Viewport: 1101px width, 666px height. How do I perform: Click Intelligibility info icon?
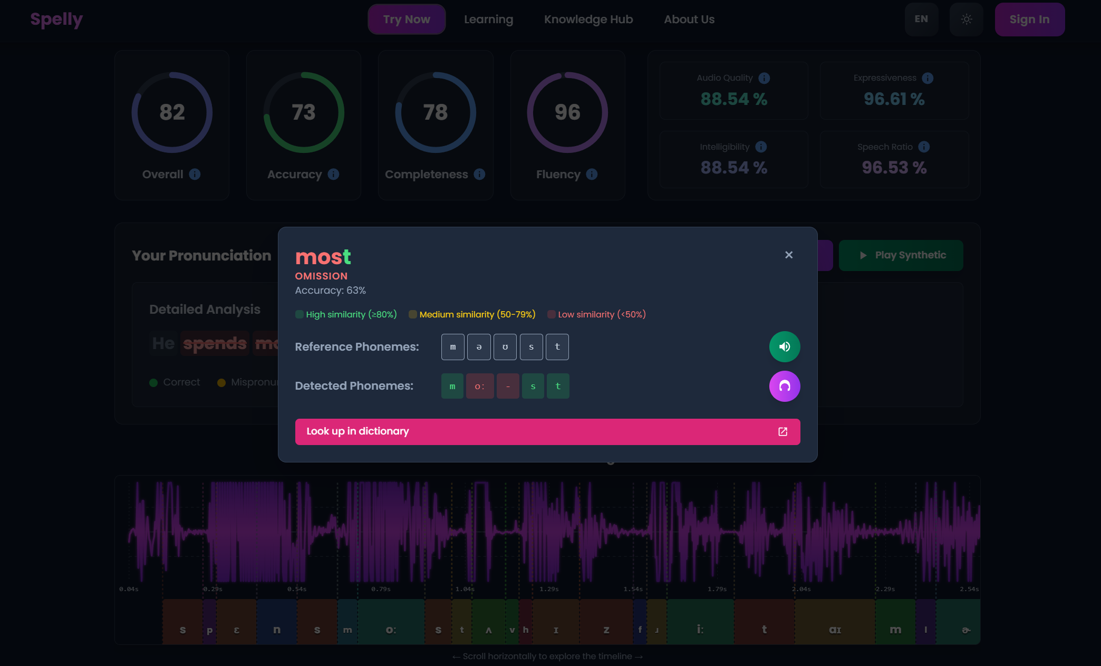tap(761, 147)
